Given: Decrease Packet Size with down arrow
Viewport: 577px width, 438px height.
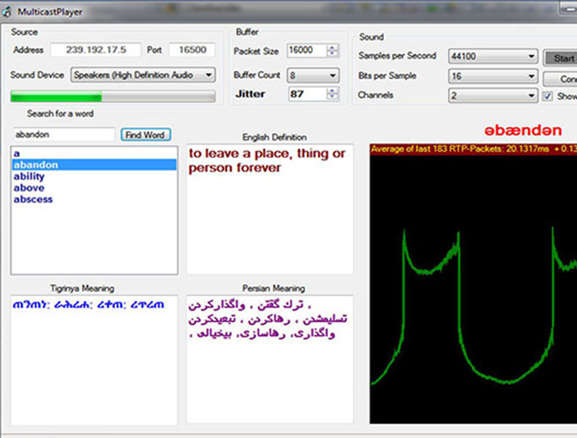Looking at the screenshot, I should pyautogui.click(x=332, y=54).
